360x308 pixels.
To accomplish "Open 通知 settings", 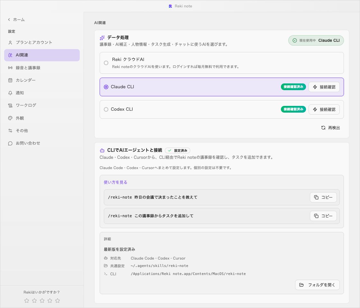I will pyautogui.click(x=42, y=93).
